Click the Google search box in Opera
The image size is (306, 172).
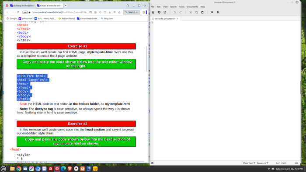pyautogui.click(x=131, y=12)
